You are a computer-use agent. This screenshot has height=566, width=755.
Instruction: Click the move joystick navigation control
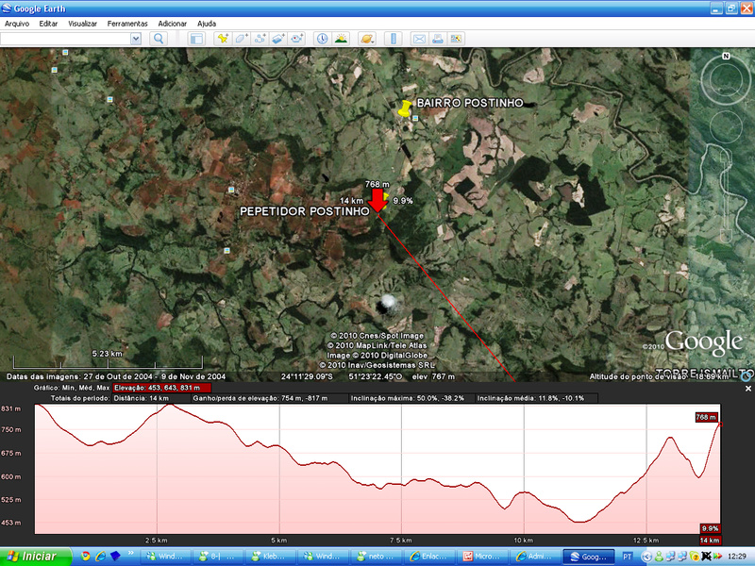pyautogui.click(x=726, y=126)
